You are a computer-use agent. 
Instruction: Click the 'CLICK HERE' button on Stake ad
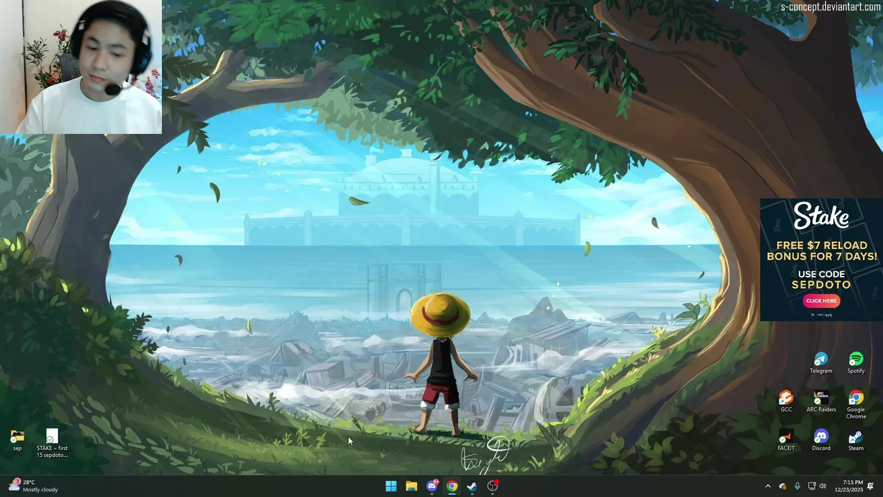[821, 301]
